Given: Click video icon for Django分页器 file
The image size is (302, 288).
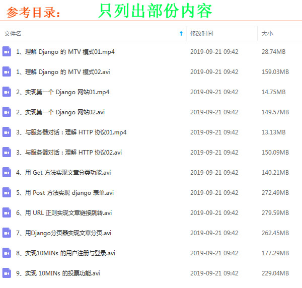Looking at the screenshot, I should click(7, 233).
